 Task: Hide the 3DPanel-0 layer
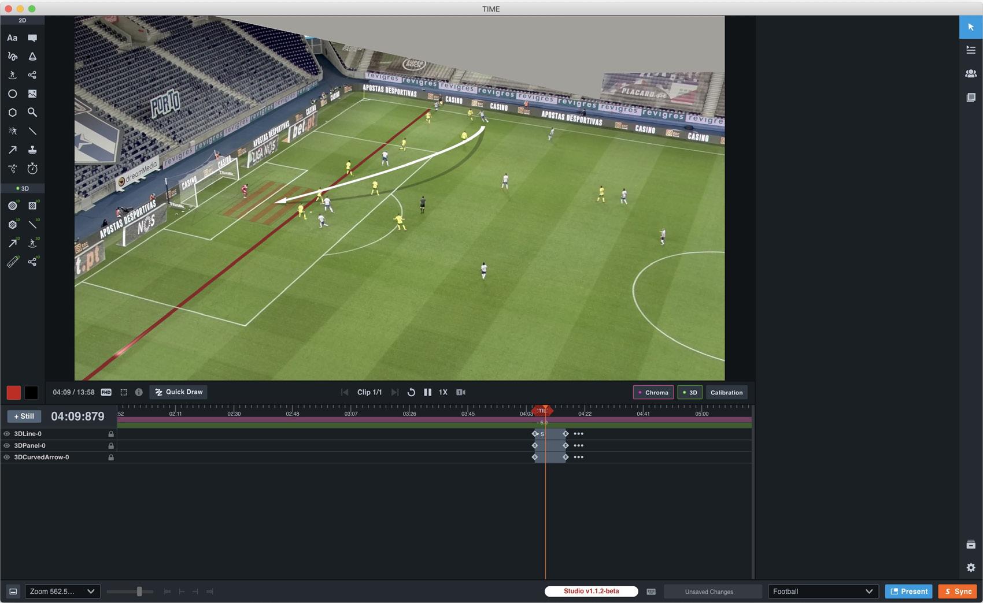click(x=7, y=446)
